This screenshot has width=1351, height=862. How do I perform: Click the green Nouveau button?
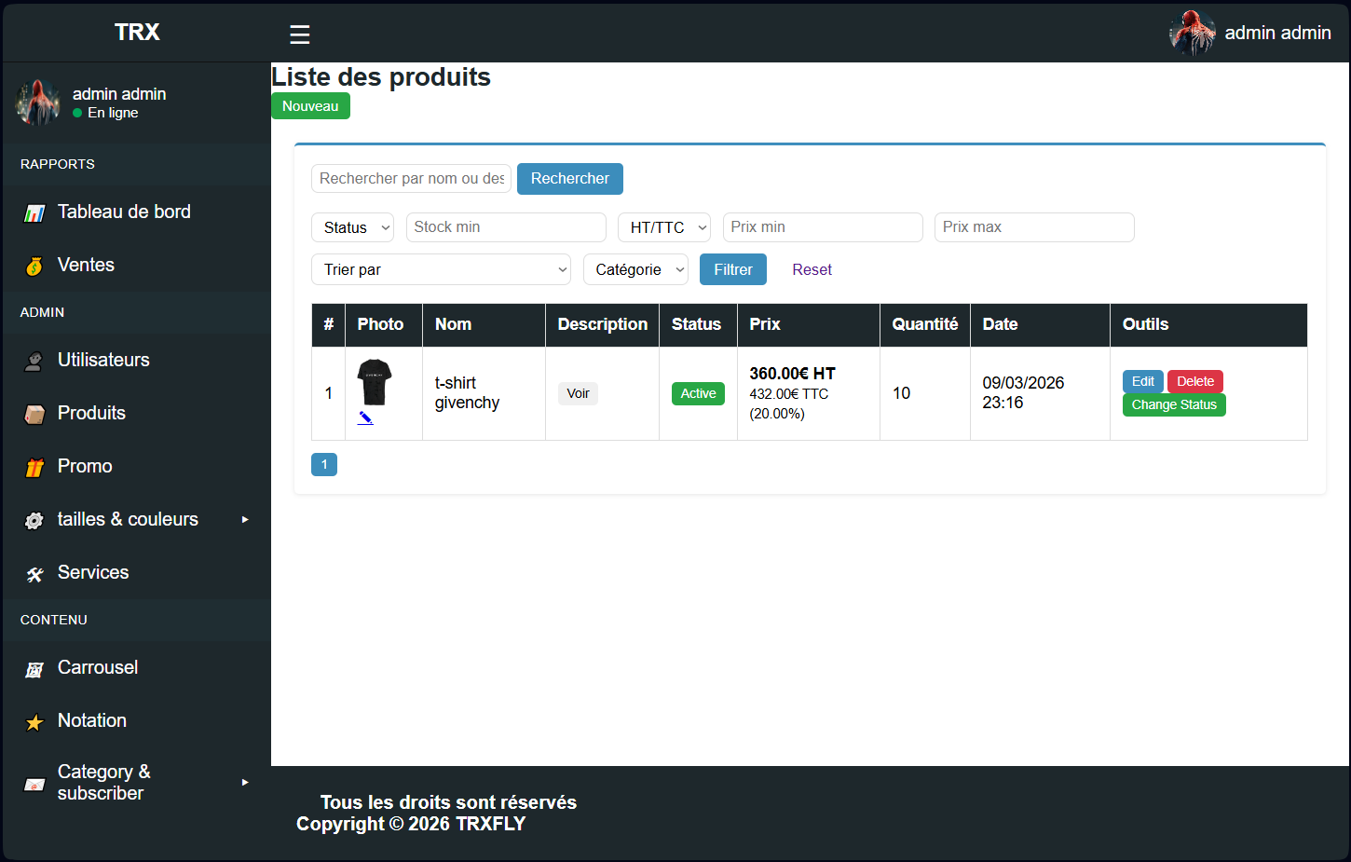pyautogui.click(x=310, y=106)
